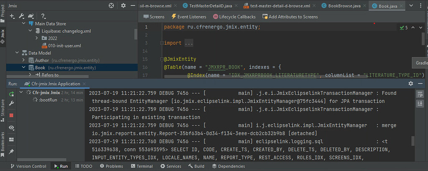The height and width of the screenshot is (171, 428).
Task: Open the Problems tool window
Action: 111,166
